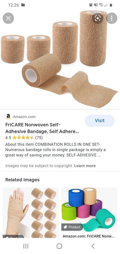The image size is (120, 254).
Task: Close the image preview with X icon
Action: [x=8, y=18]
